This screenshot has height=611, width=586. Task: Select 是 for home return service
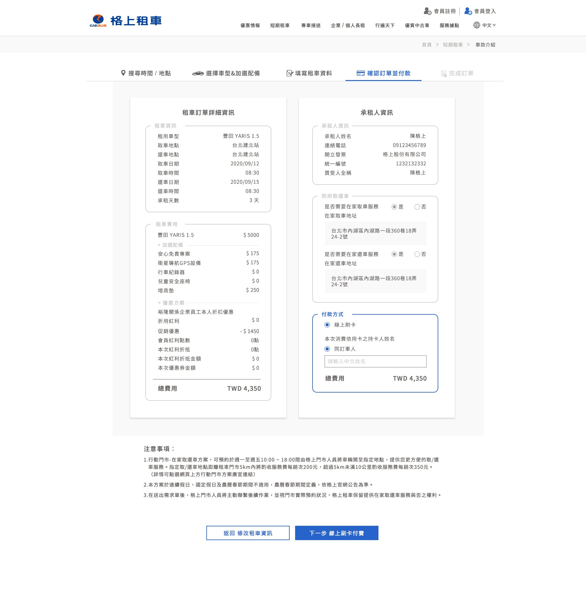394,254
